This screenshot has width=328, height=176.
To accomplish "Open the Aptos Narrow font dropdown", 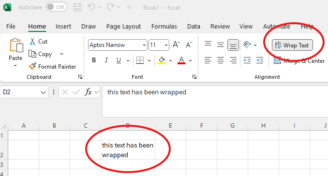I will (x=144, y=45).
